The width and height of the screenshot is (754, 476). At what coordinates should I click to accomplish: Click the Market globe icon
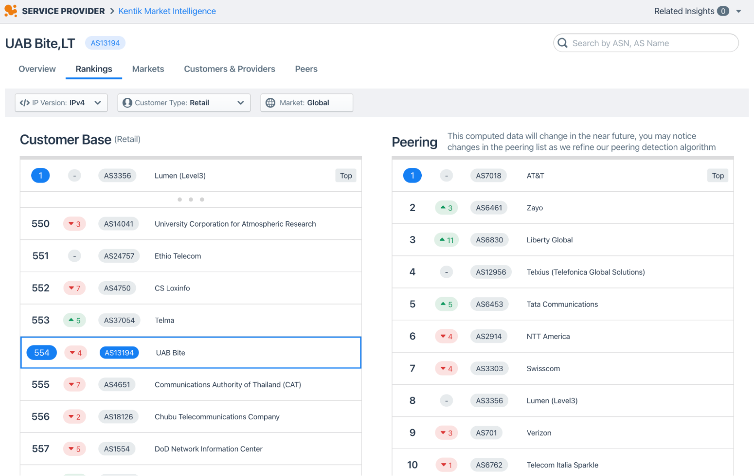click(x=270, y=103)
